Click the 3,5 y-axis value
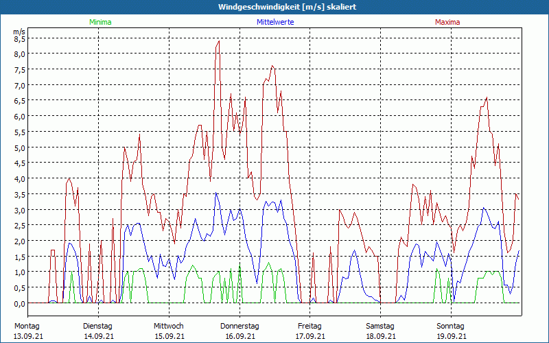Screen dimensions: 549x343 20,194
